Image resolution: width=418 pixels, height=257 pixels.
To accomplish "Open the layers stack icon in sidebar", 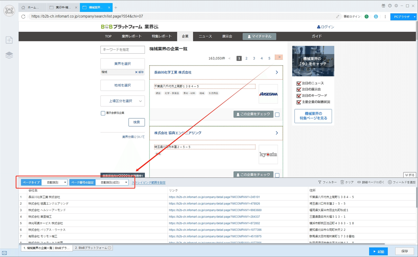I will tap(9, 55).
